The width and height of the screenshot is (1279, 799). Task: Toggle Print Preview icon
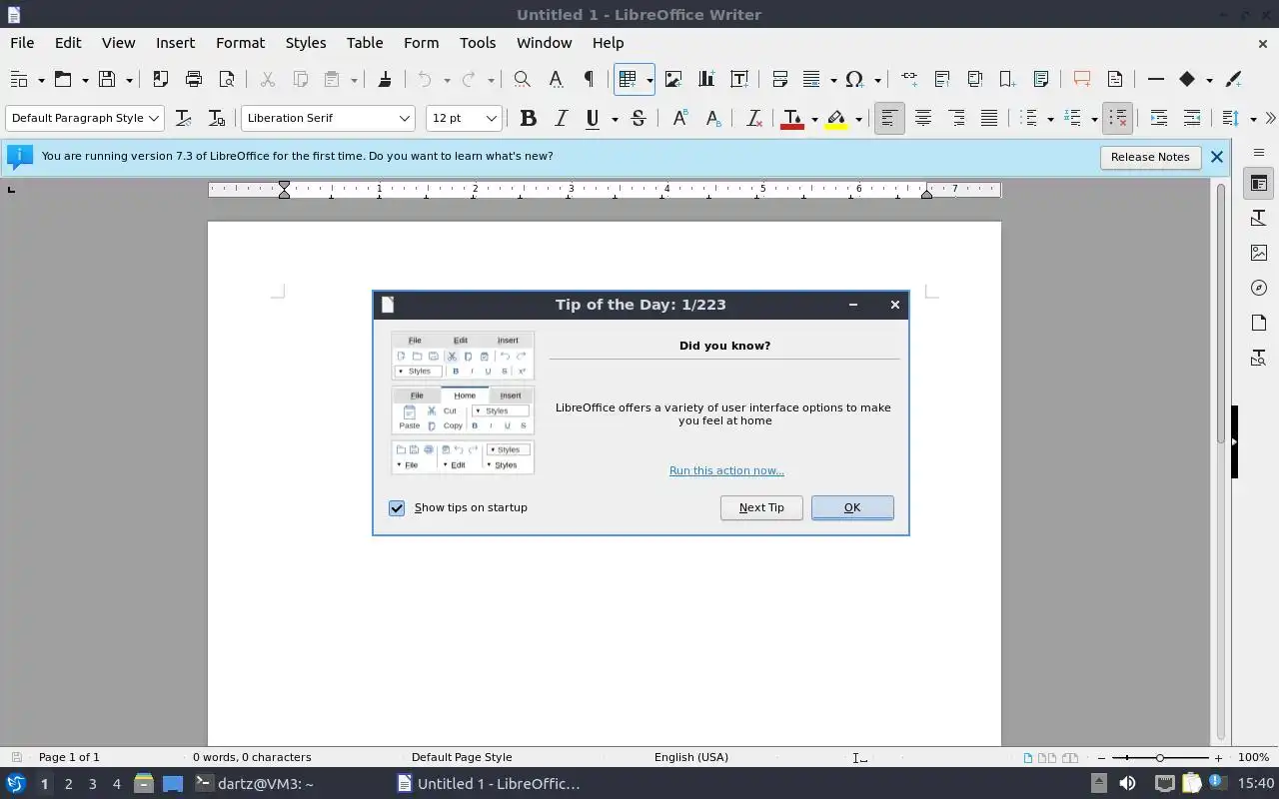point(227,80)
